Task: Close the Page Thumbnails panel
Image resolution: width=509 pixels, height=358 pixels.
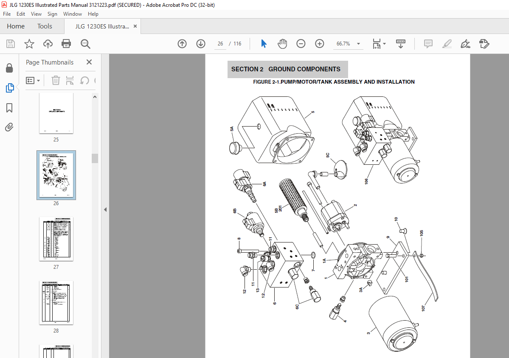Action: click(x=89, y=62)
